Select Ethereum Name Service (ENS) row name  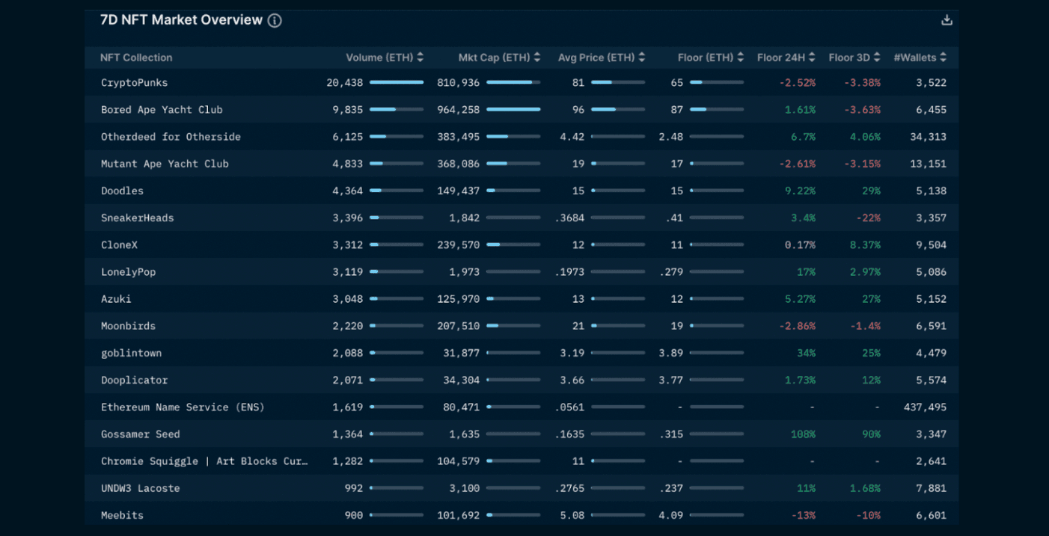[x=183, y=407]
